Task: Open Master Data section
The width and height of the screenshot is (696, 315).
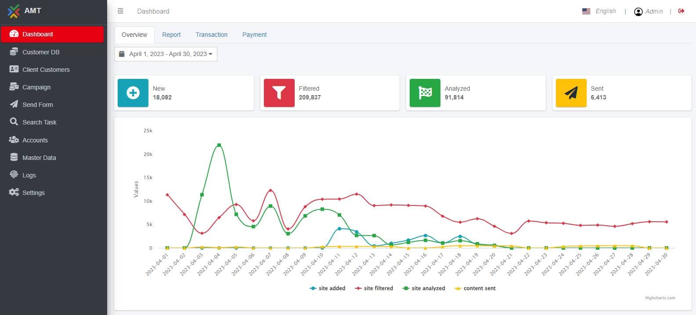Action: pyautogui.click(x=52, y=157)
